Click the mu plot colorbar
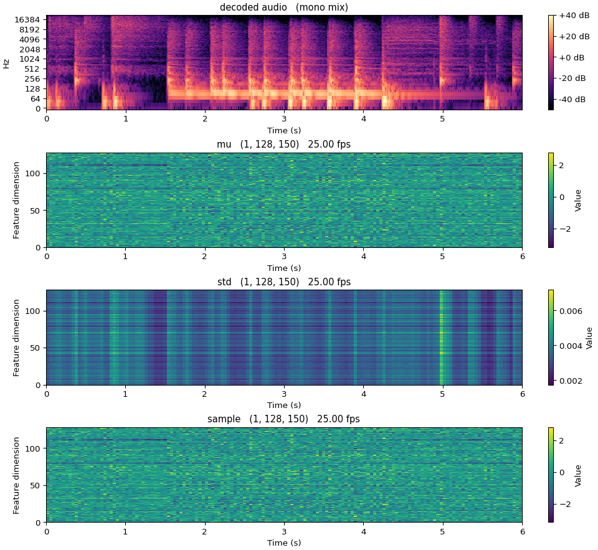 551,200
